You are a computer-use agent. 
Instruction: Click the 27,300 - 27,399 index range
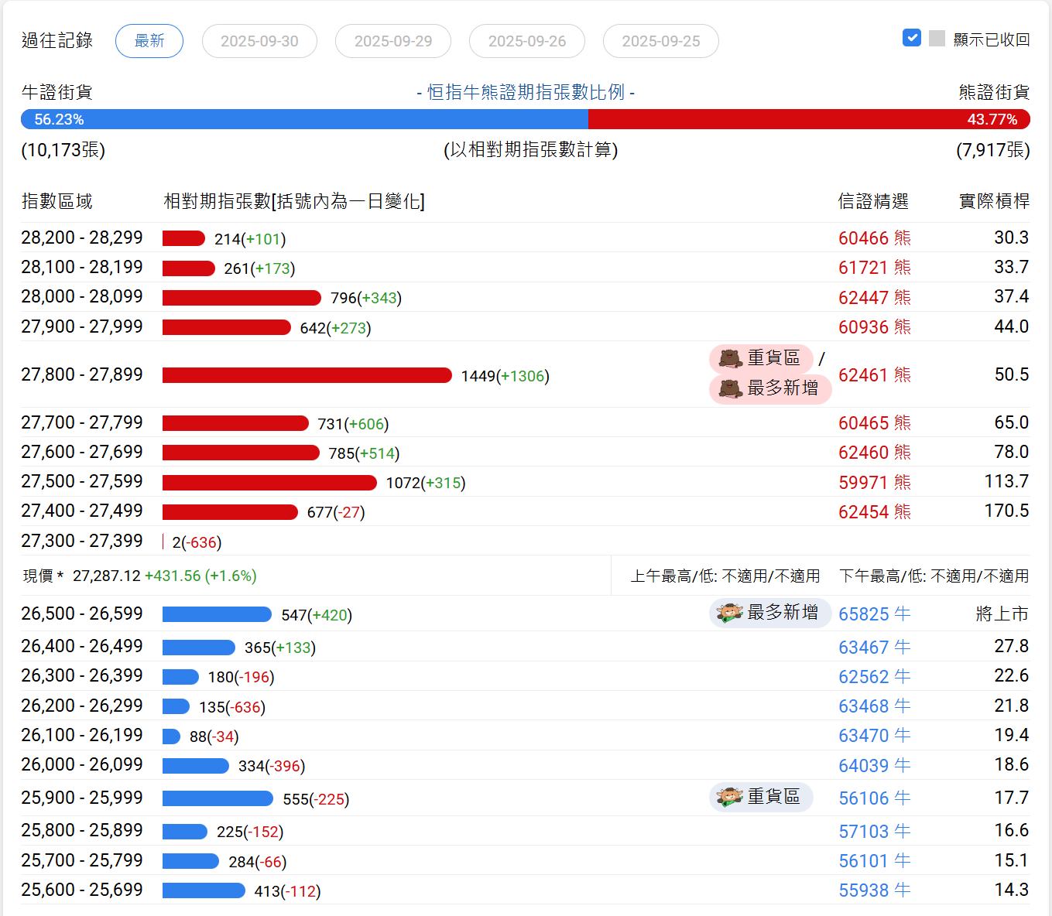(82, 541)
